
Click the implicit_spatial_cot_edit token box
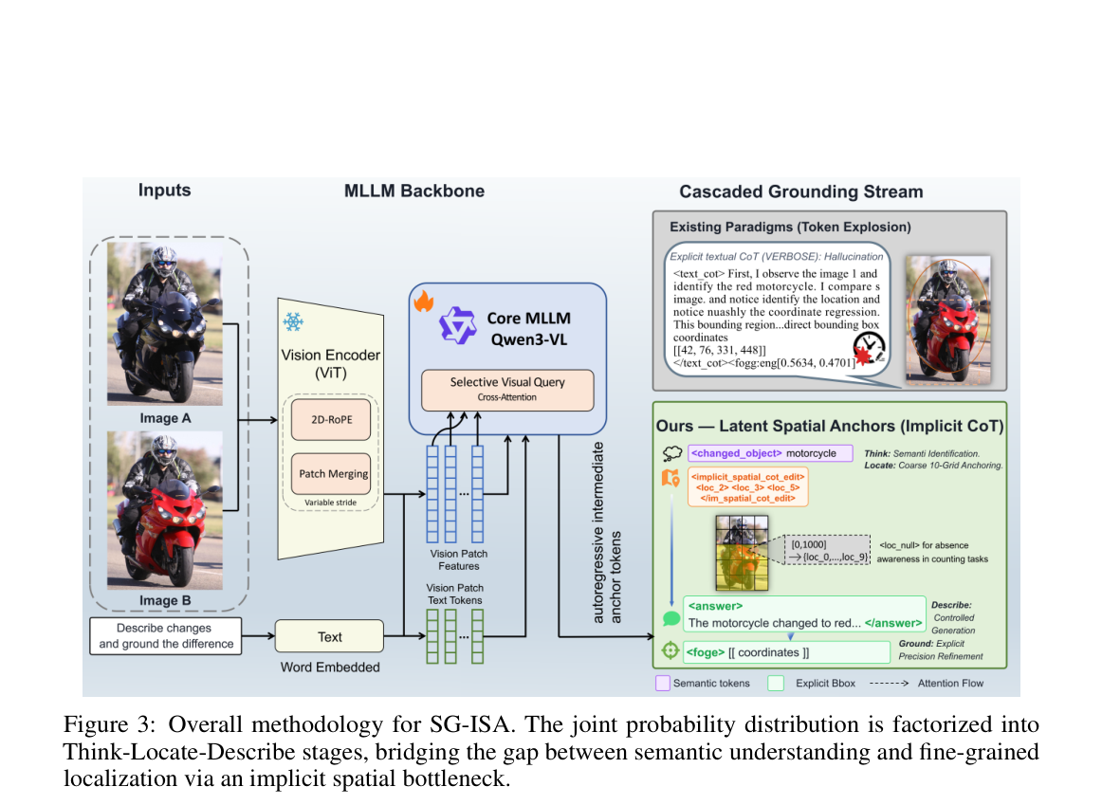[x=747, y=486]
